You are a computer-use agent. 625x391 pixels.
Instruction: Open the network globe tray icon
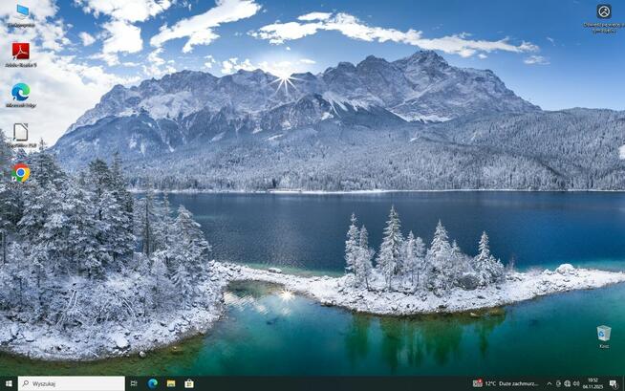pyautogui.click(x=568, y=383)
